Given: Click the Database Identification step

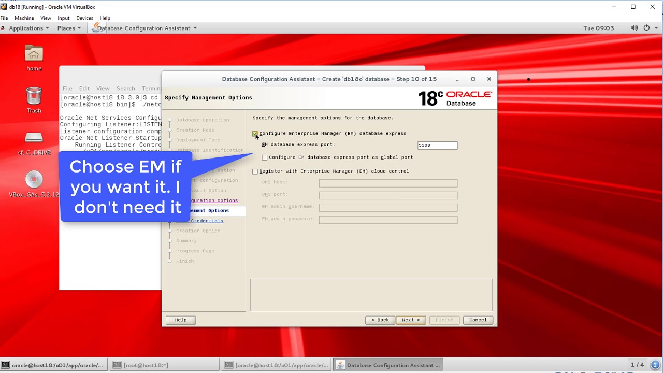Looking at the screenshot, I should tap(210, 150).
